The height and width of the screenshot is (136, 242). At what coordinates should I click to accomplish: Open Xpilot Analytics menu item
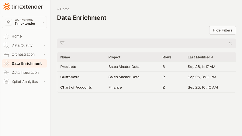pyautogui.click(x=24, y=81)
